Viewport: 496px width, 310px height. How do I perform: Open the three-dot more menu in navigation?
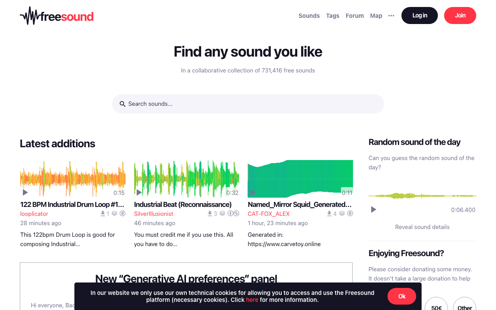click(391, 15)
